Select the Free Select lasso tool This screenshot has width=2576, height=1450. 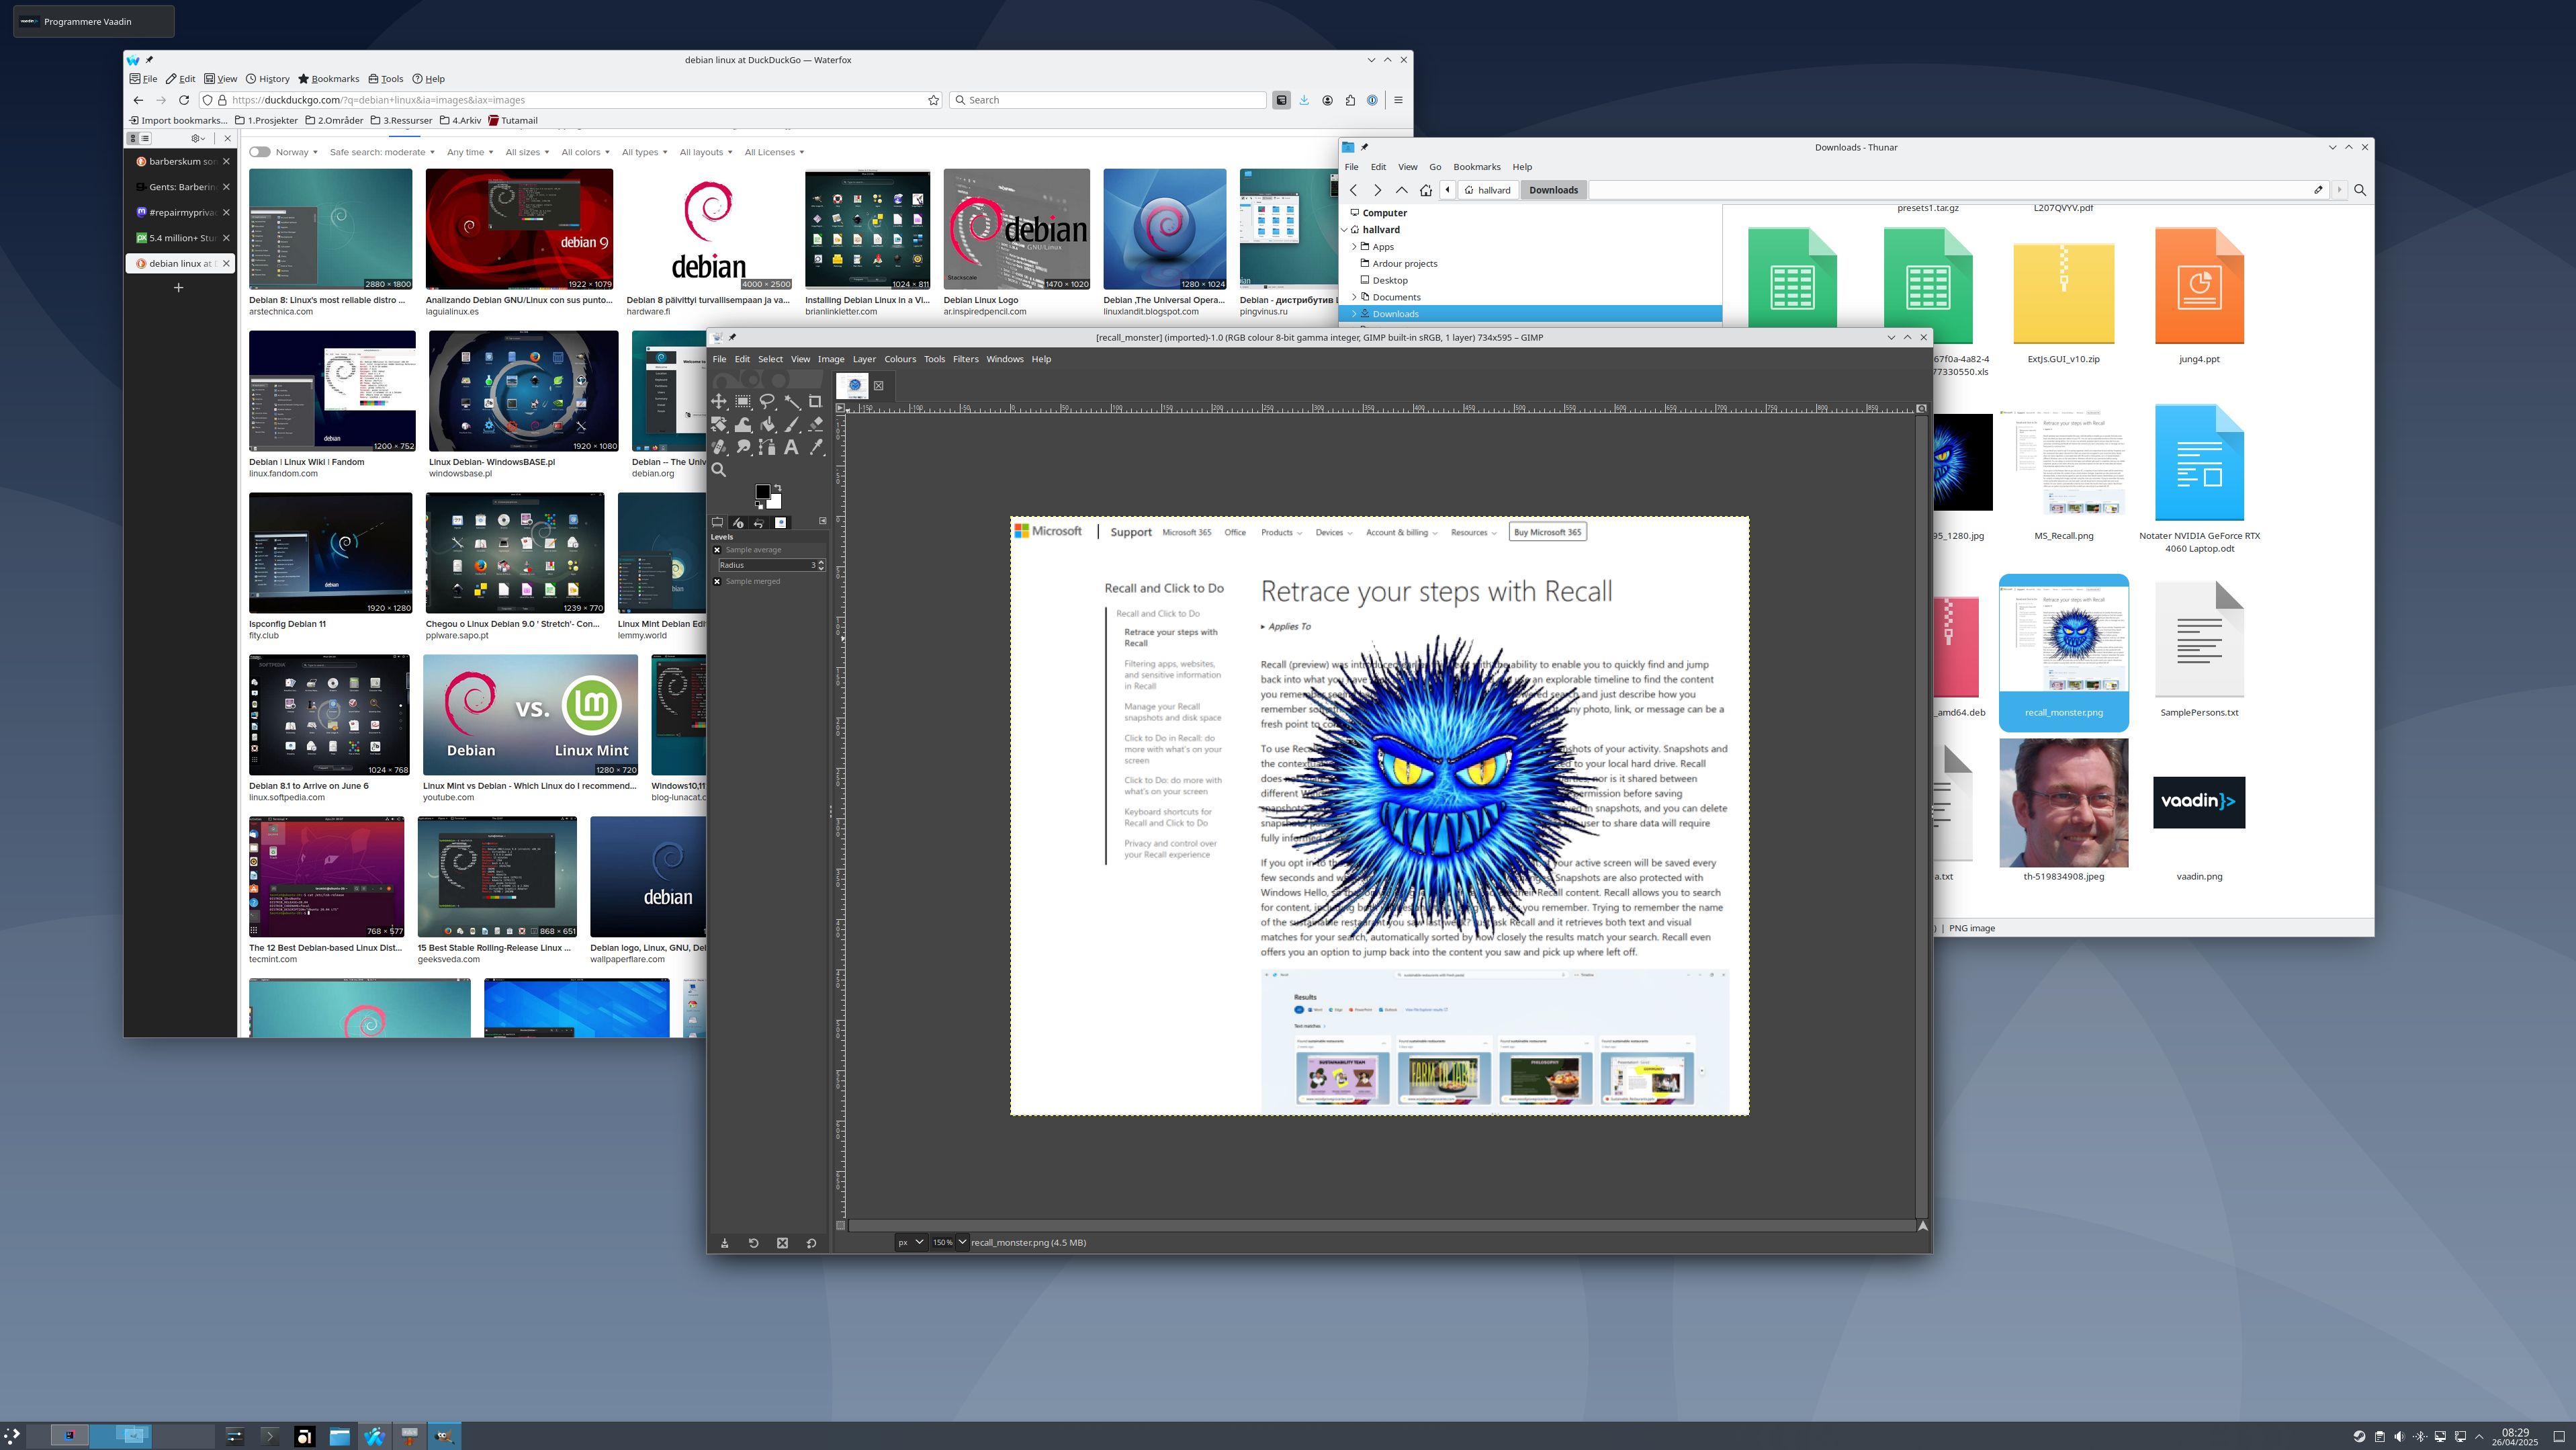tap(767, 402)
